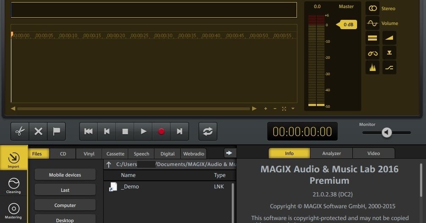Stop playback

click(x=125, y=131)
